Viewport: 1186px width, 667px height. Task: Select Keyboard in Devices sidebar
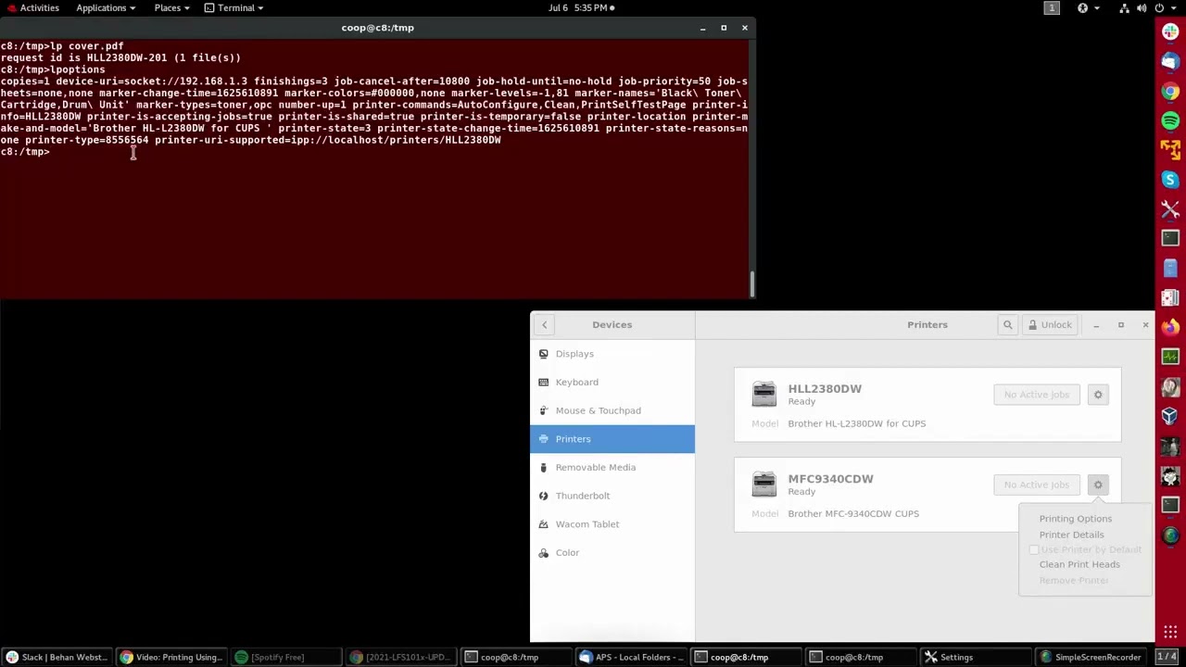tap(612, 382)
